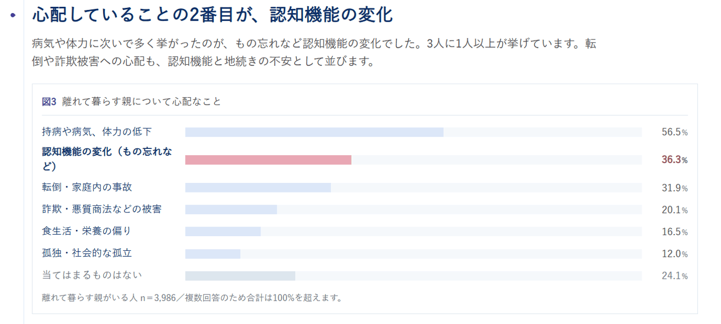Click the label 孤独・社会的な孤立
The height and width of the screenshot is (324, 721).
pyautogui.click(x=87, y=253)
